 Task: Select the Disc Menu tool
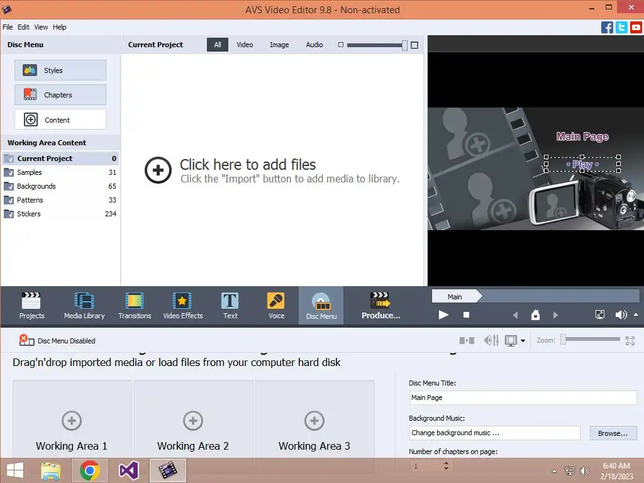coord(321,306)
